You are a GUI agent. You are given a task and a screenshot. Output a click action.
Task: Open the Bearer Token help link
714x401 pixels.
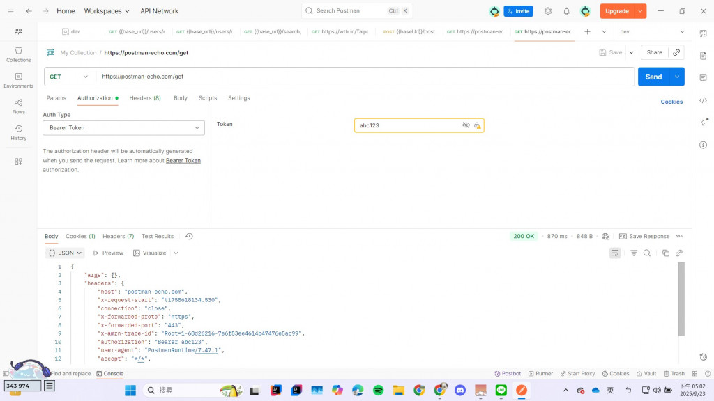(x=183, y=161)
